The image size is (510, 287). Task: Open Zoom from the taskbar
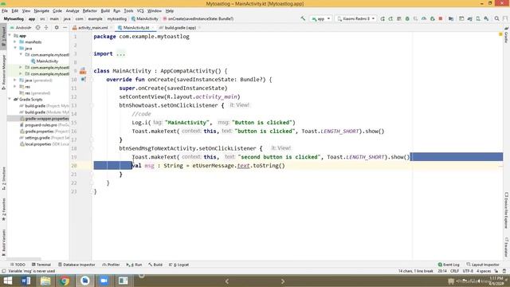tap(104, 281)
